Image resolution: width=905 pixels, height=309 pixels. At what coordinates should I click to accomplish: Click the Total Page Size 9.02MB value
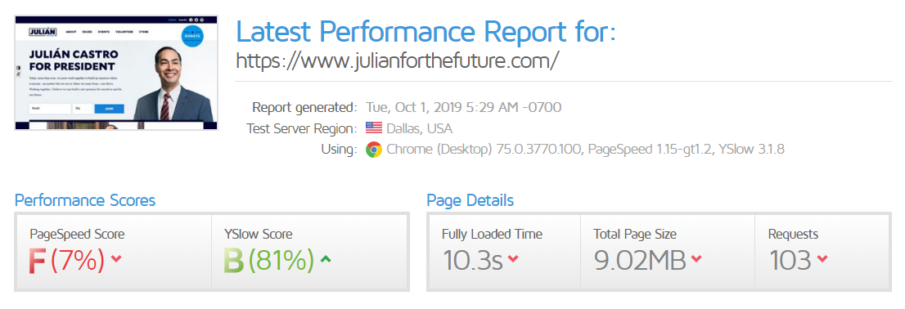(640, 261)
